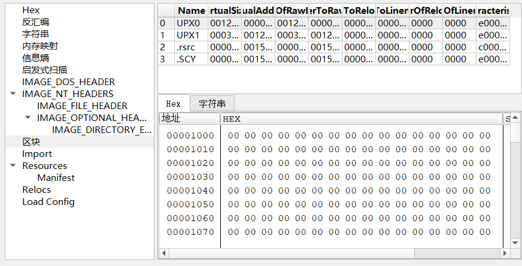Select the UPX0 section row
Screen dimensions: 522x266
click(x=191, y=23)
